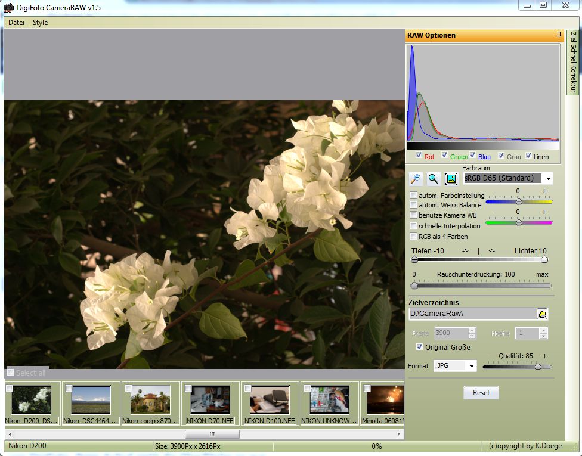Enable autom. Weiss Balance

click(414, 204)
